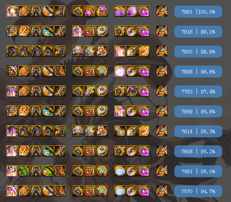
Task: Click the purple dice bracelet icon
Action: tap(120, 11)
